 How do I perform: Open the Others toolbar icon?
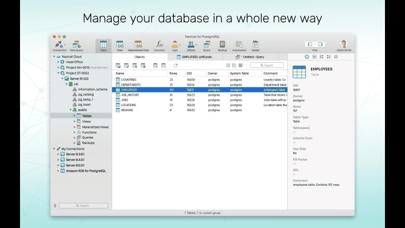click(x=191, y=46)
